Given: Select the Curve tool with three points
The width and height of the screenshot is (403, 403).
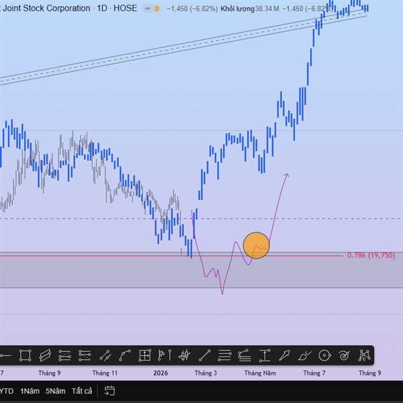Looking at the screenshot, I should point(125,356).
